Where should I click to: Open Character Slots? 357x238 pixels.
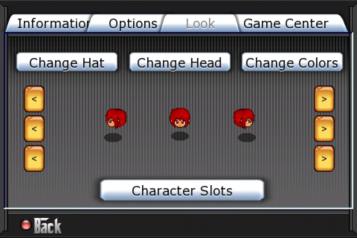pos(182,190)
